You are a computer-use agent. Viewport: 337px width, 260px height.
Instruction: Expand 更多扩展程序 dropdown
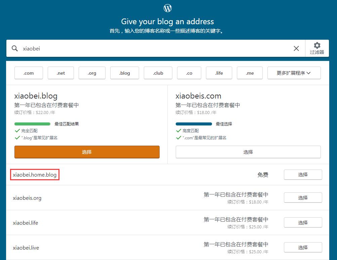294,73
